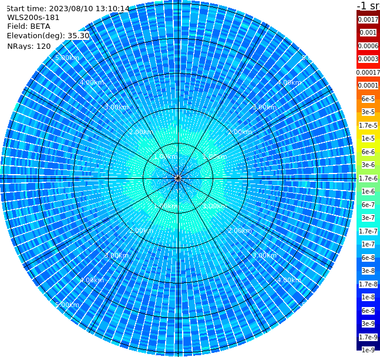Select the WLS200s-181 instrument label
380x357 pixels.
[33, 18]
